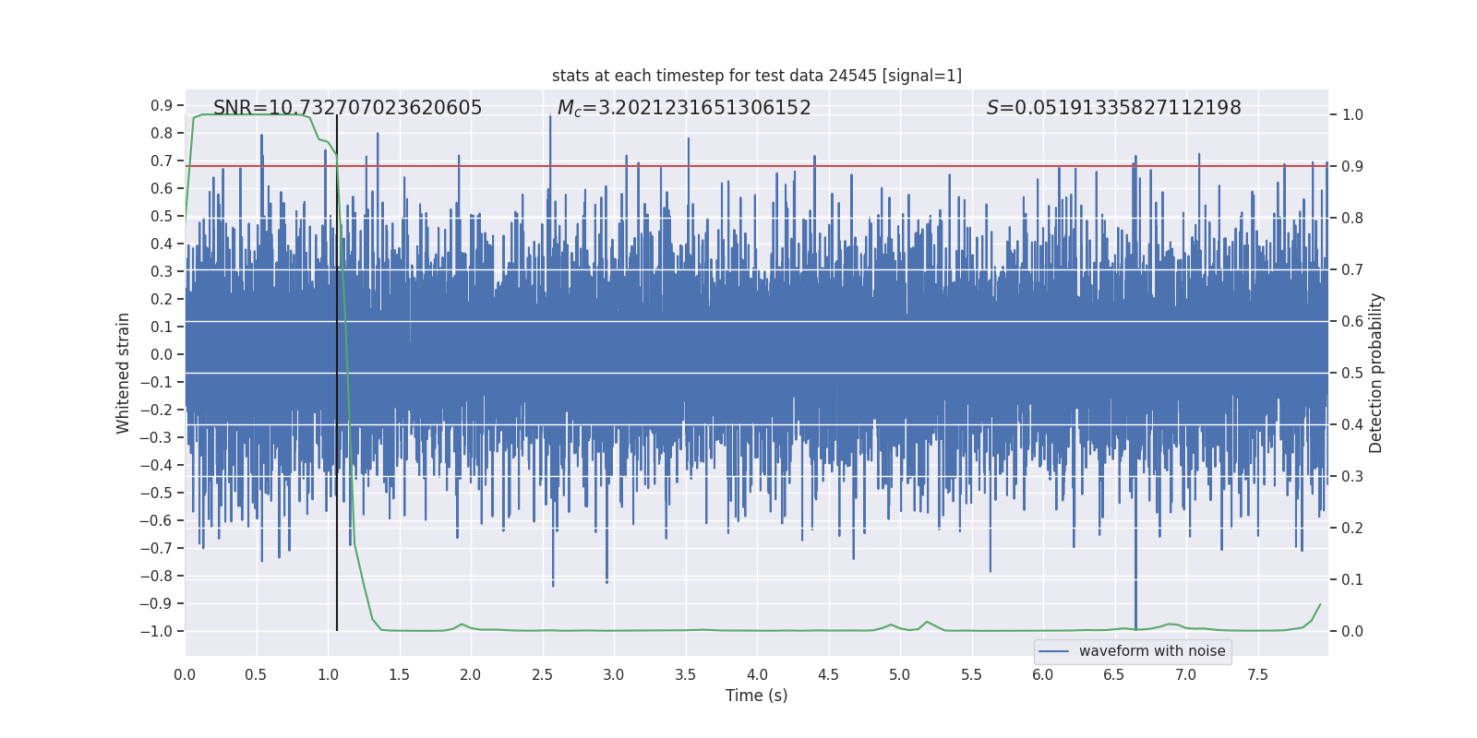The width and height of the screenshot is (1477, 738).
Task: Click the plot title text
Action: [757, 76]
